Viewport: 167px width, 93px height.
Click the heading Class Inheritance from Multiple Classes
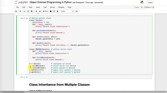pyautogui.click(x=59, y=84)
